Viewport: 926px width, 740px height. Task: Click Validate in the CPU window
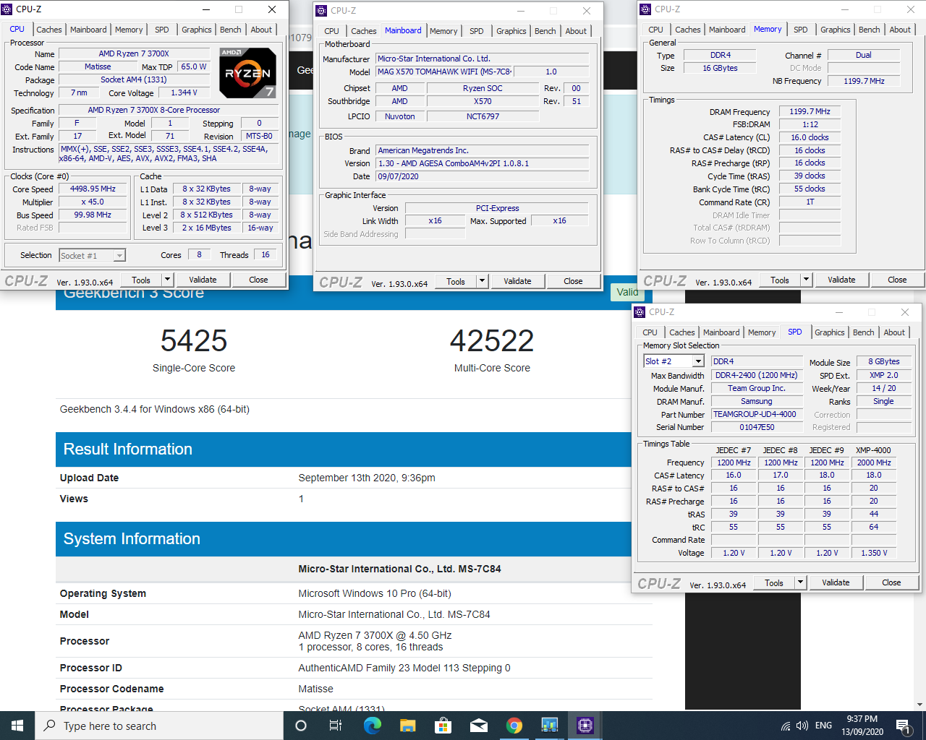(203, 280)
